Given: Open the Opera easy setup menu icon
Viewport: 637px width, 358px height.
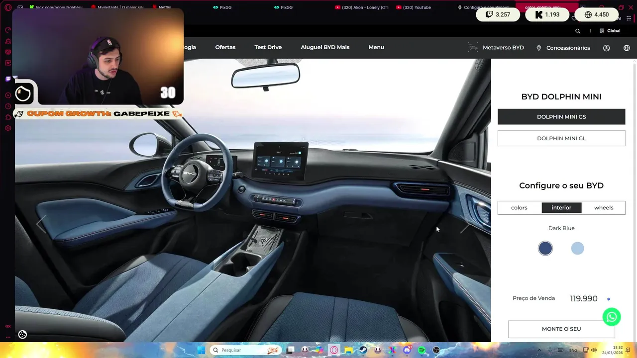Looking at the screenshot, I should 629,18.
